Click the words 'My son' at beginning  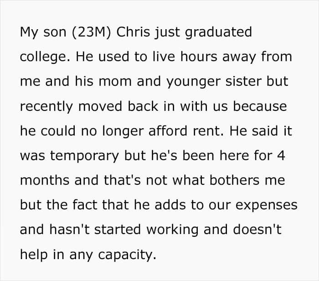(x=43, y=32)
